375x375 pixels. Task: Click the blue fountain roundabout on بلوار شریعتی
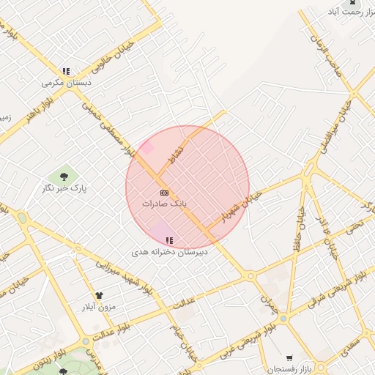(283, 319)
